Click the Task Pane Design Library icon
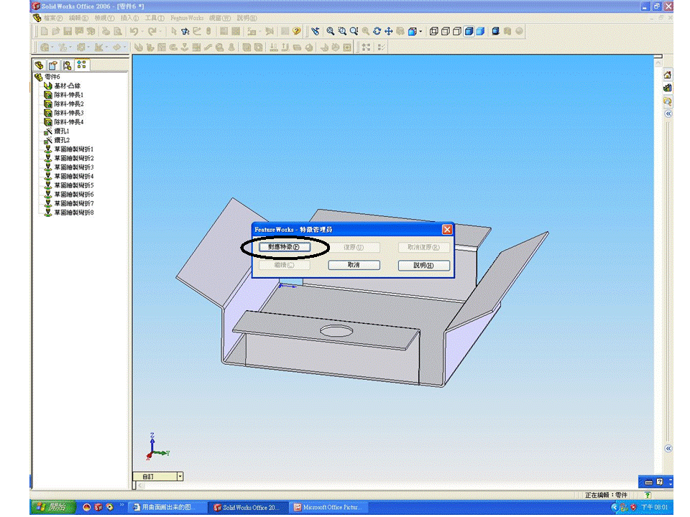Screen dimensions: 690x517 click(668, 88)
